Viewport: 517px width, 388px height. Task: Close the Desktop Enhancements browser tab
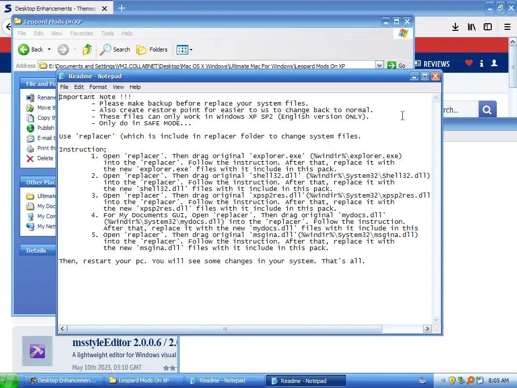[x=105, y=9]
